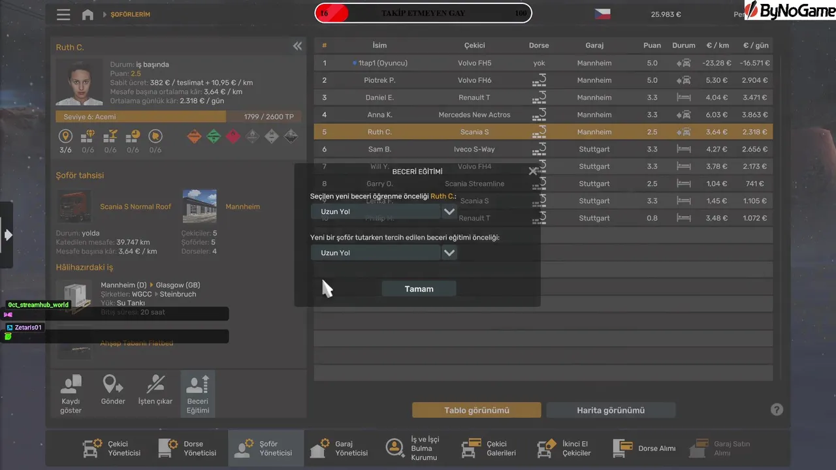Viewport: 836px width, 470px height.
Task: Open the hamburger menu icon
Action: [x=63, y=14]
